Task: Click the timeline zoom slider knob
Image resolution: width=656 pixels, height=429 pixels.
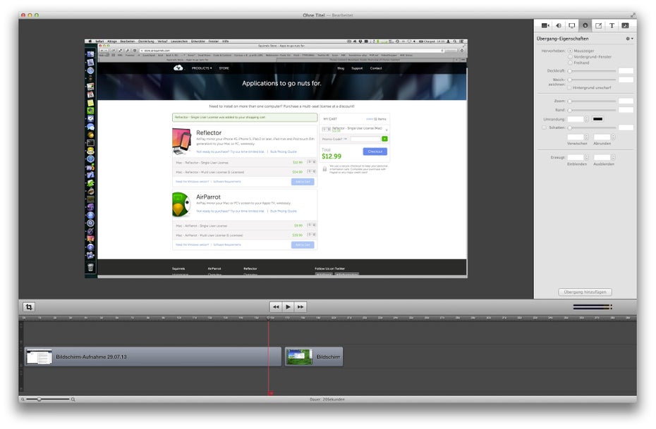Action: click(39, 399)
